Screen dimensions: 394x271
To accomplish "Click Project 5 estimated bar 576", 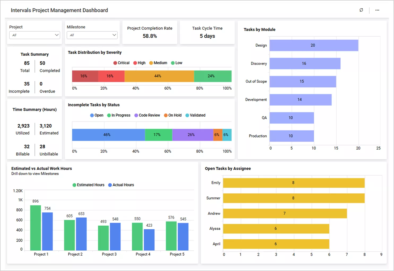I will (x=171, y=236).
